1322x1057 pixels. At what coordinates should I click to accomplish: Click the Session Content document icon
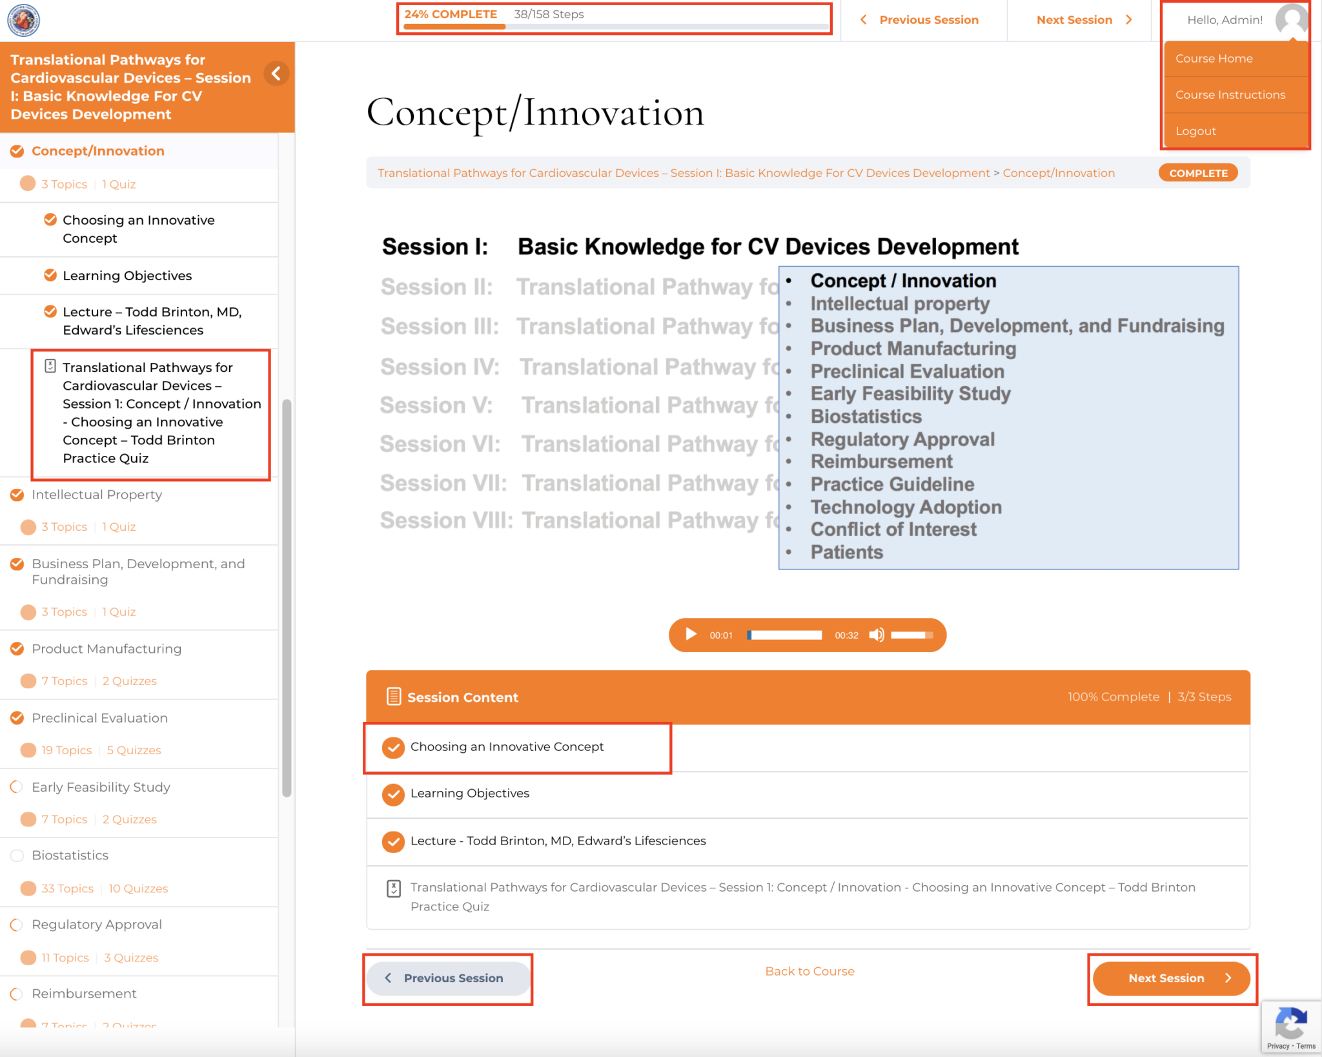click(393, 696)
